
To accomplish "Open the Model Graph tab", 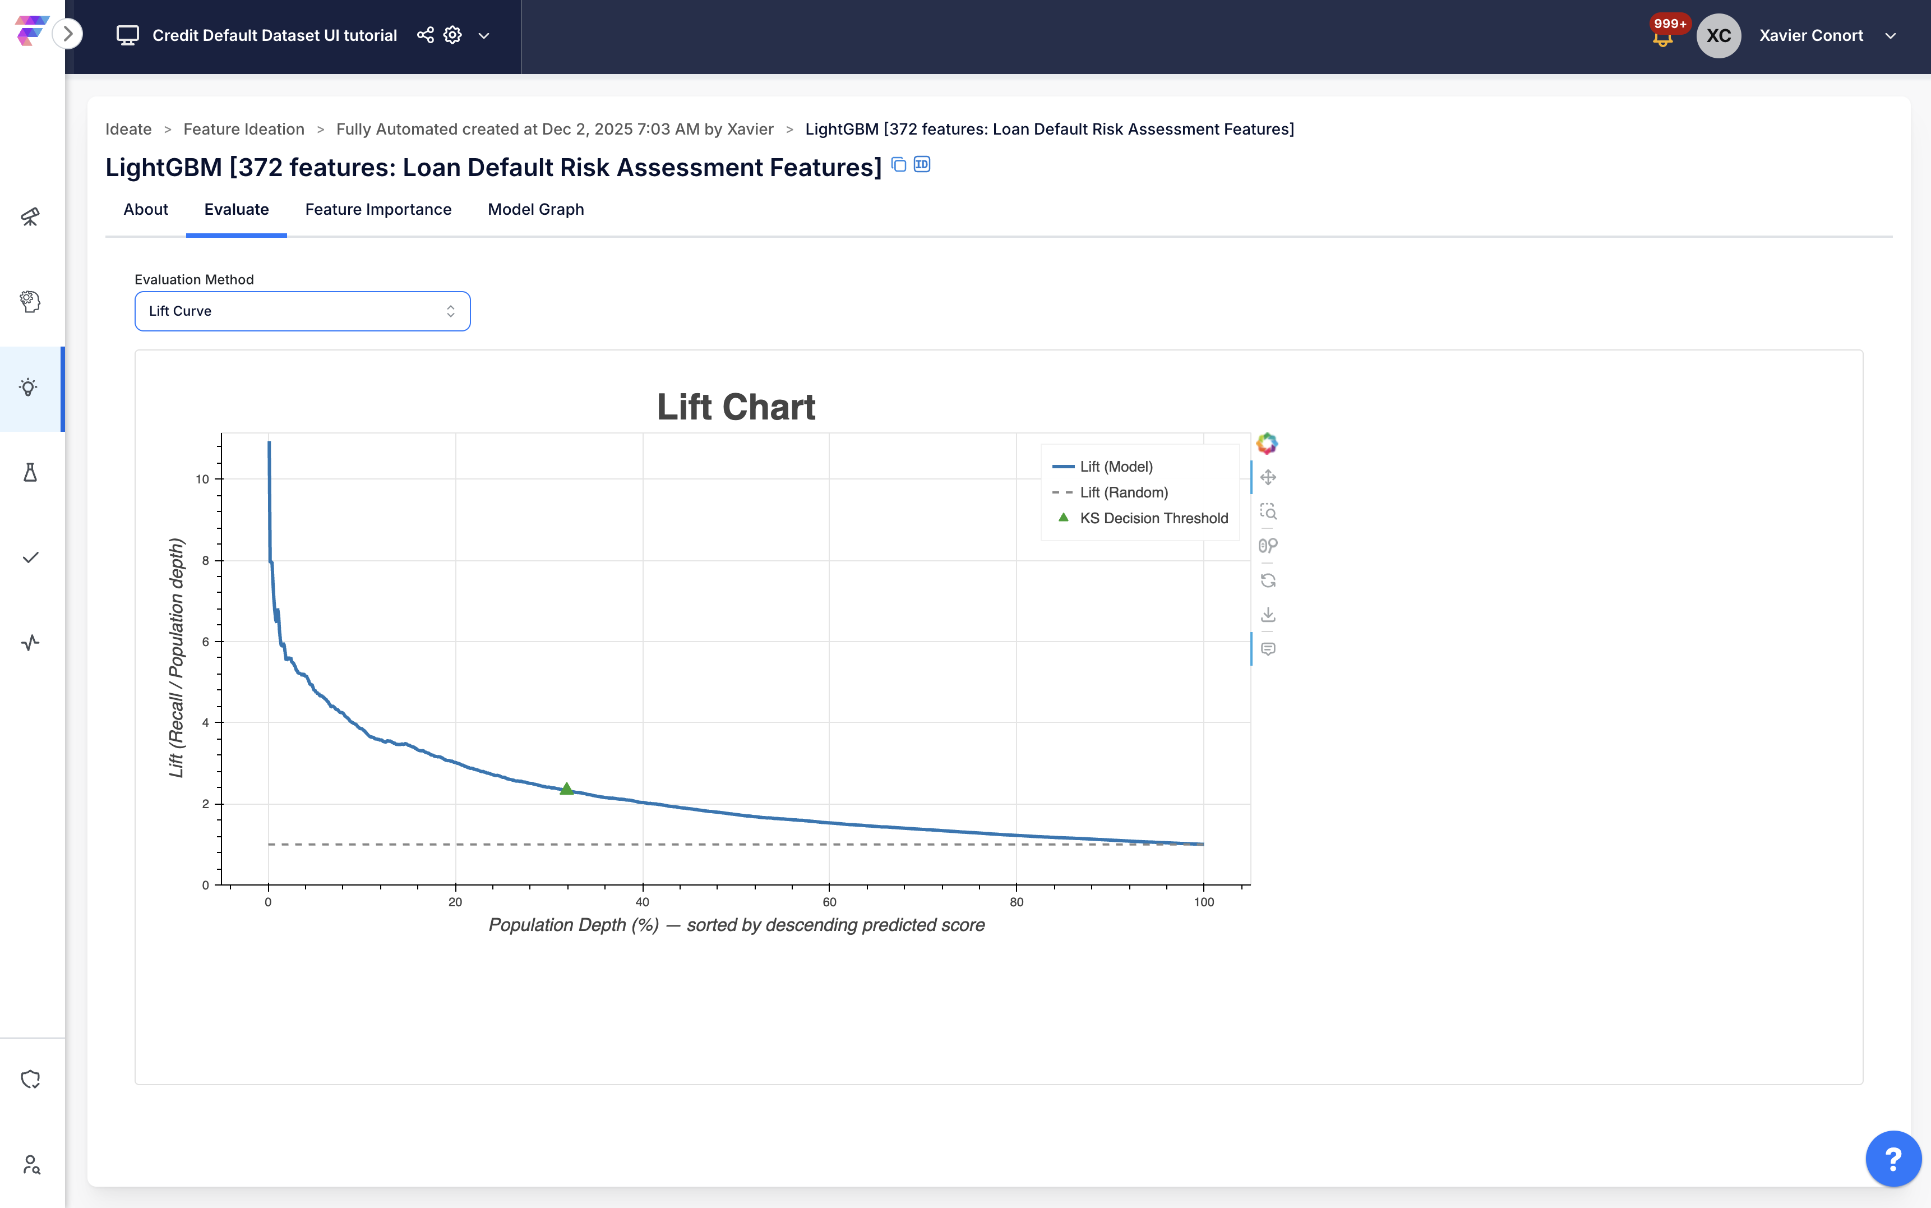I will 535,209.
